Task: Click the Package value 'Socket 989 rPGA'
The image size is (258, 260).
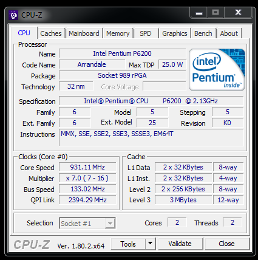Action: (x=122, y=75)
